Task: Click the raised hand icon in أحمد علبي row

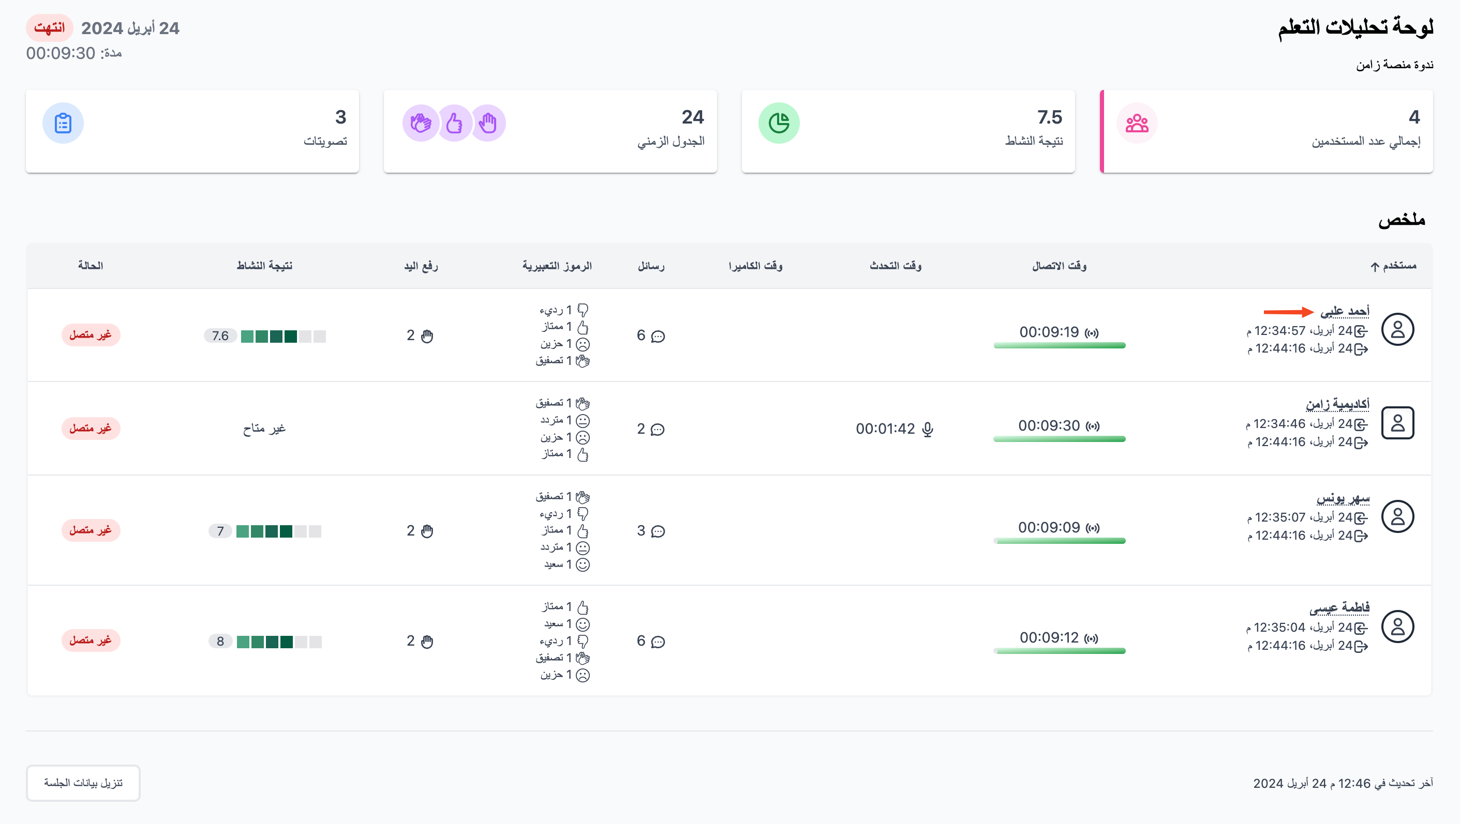Action: pos(427,337)
